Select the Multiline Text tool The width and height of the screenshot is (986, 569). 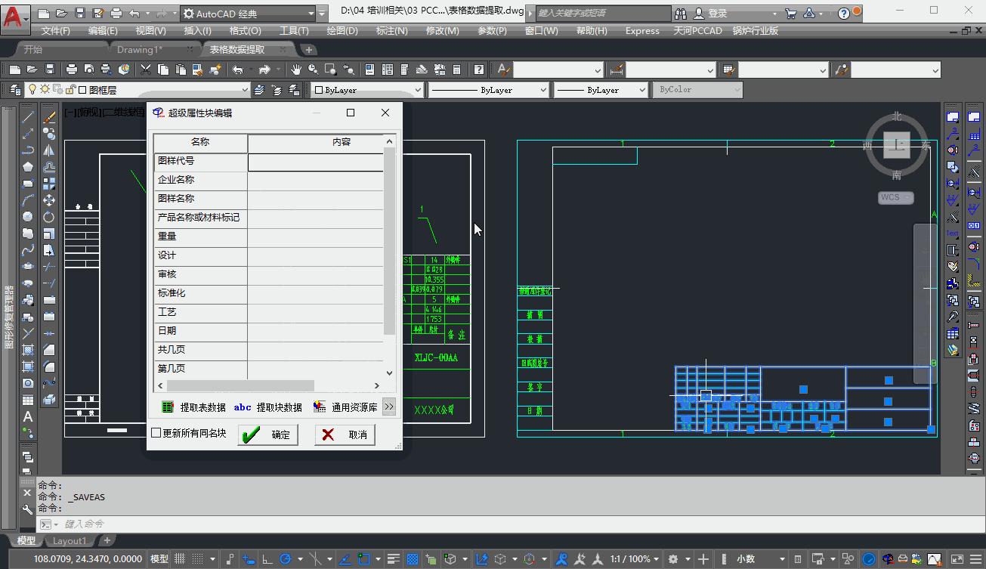tap(28, 416)
